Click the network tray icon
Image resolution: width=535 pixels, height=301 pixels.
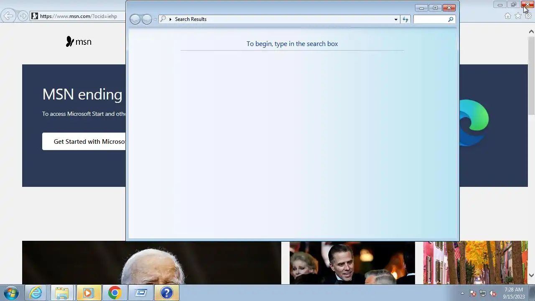(x=483, y=293)
